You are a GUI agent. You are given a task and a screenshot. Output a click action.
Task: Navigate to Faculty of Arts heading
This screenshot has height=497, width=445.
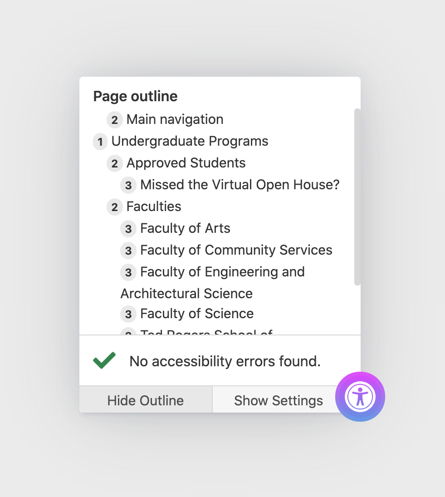pos(185,228)
